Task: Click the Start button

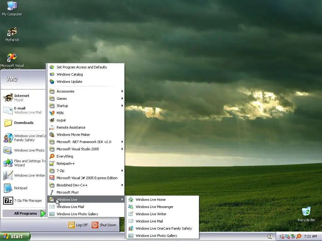Action: pos(15,236)
